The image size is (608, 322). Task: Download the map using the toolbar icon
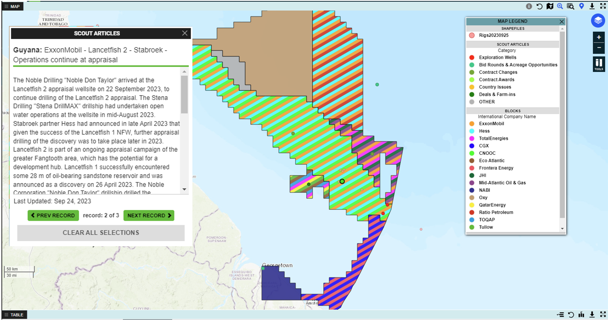pos(592,6)
